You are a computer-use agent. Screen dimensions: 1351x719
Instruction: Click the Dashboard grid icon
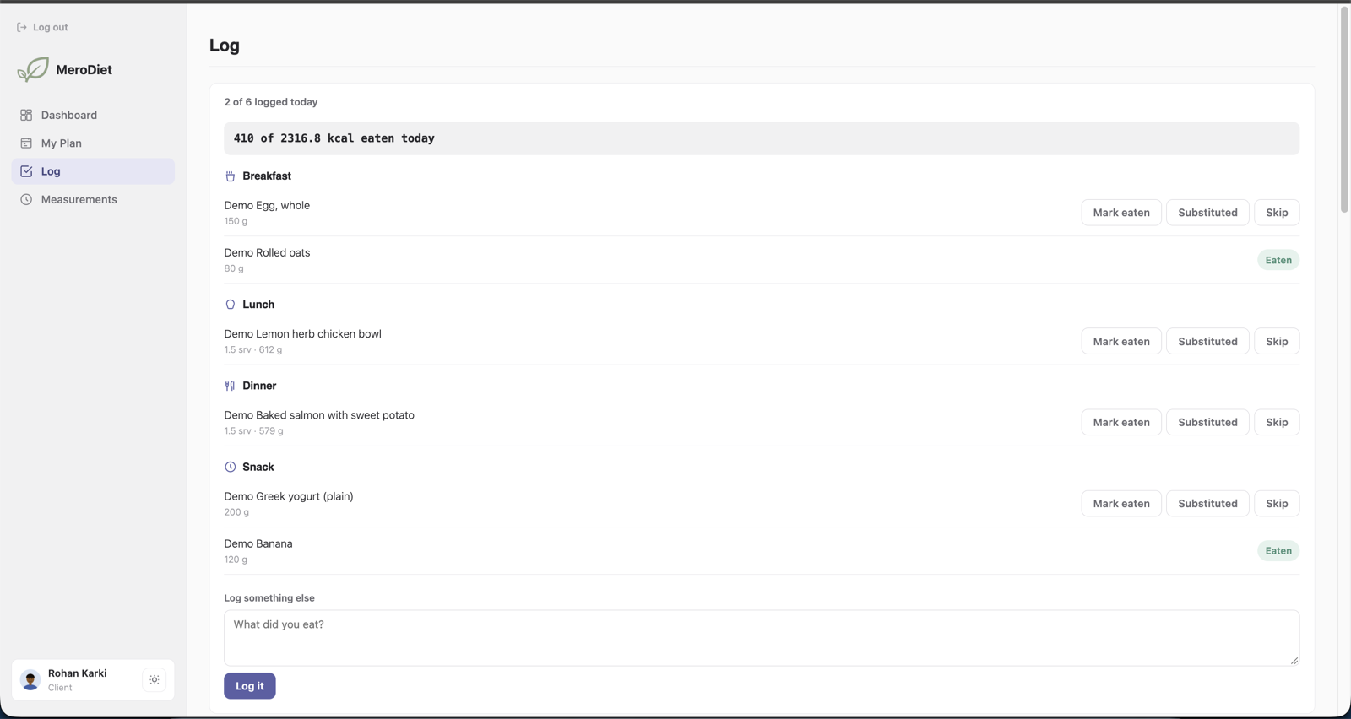(26, 115)
